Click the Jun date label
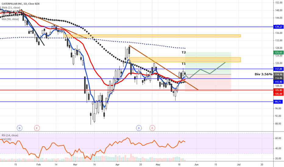Screen dimensions: 284x167 (196, 165)
